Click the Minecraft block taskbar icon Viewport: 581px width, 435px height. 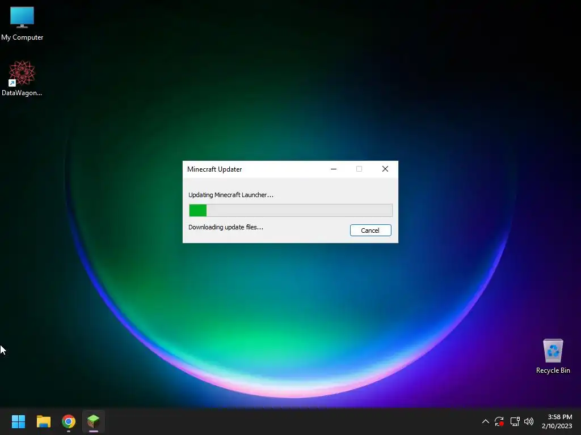(x=94, y=421)
